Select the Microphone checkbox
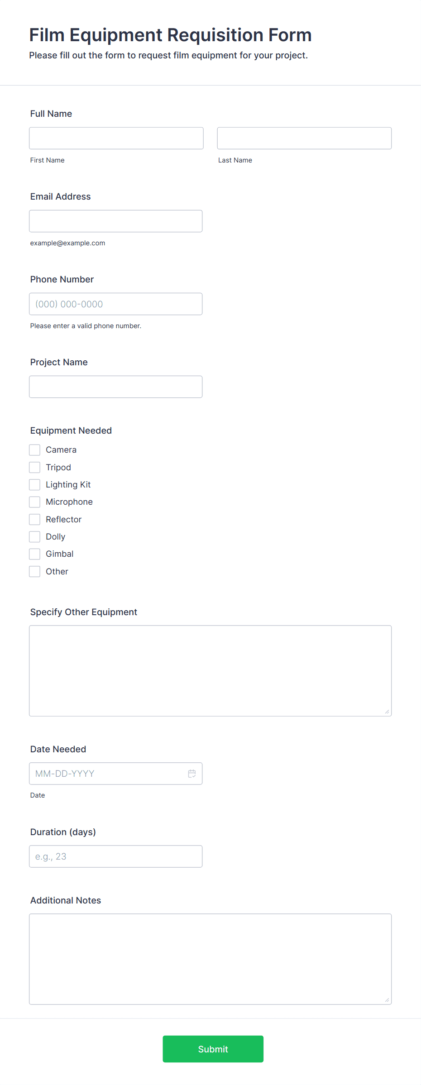This screenshot has height=1085, width=421. 35,502
